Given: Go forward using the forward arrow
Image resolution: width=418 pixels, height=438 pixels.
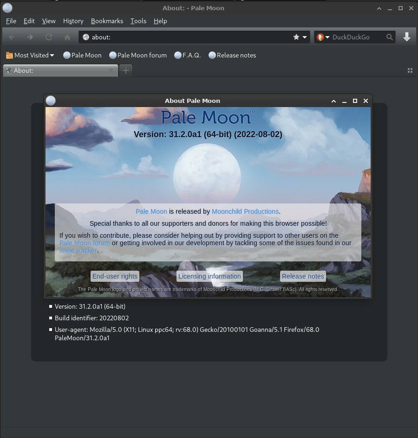Looking at the screenshot, I should [x=30, y=37].
